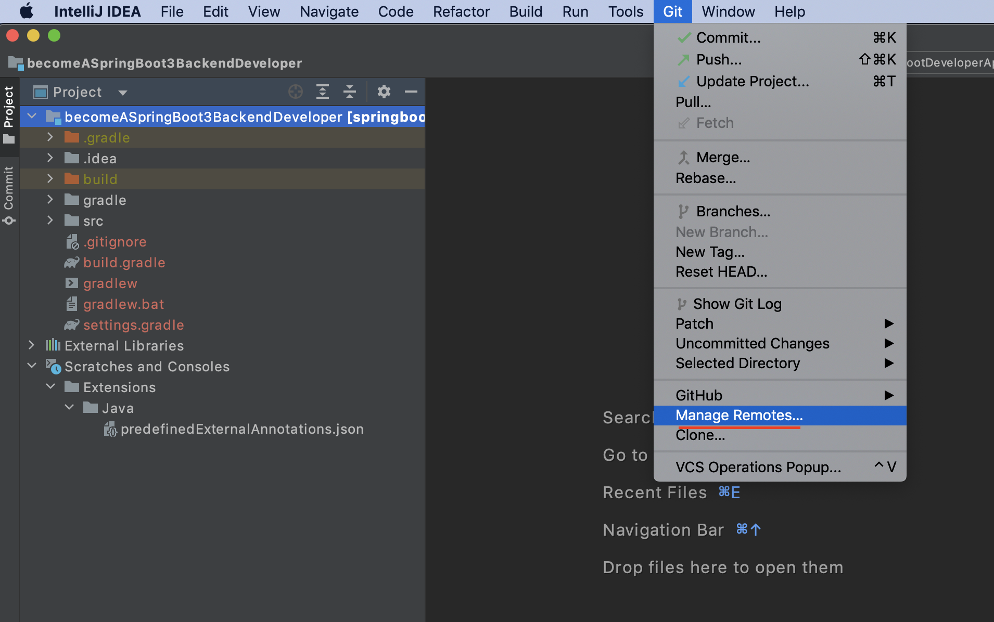Screen dimensions: 994x622
Task: Select the .gitignore file row
Action: tap(222, 242)
